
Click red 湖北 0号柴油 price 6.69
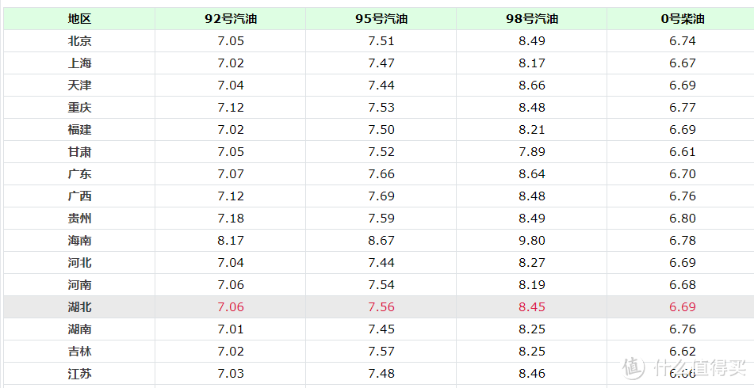(683, 307)
